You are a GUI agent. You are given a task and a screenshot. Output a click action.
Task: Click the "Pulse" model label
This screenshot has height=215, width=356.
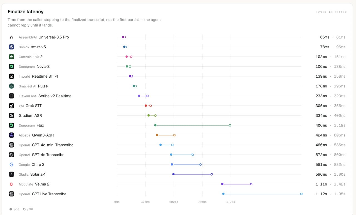pos(43,86)
